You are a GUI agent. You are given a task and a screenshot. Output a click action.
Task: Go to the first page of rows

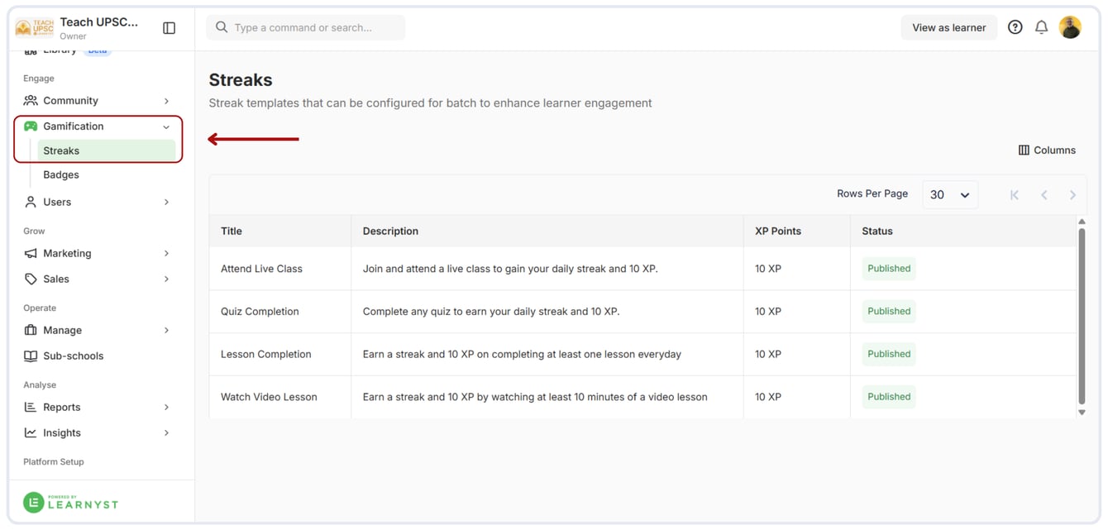(1015, 195)
